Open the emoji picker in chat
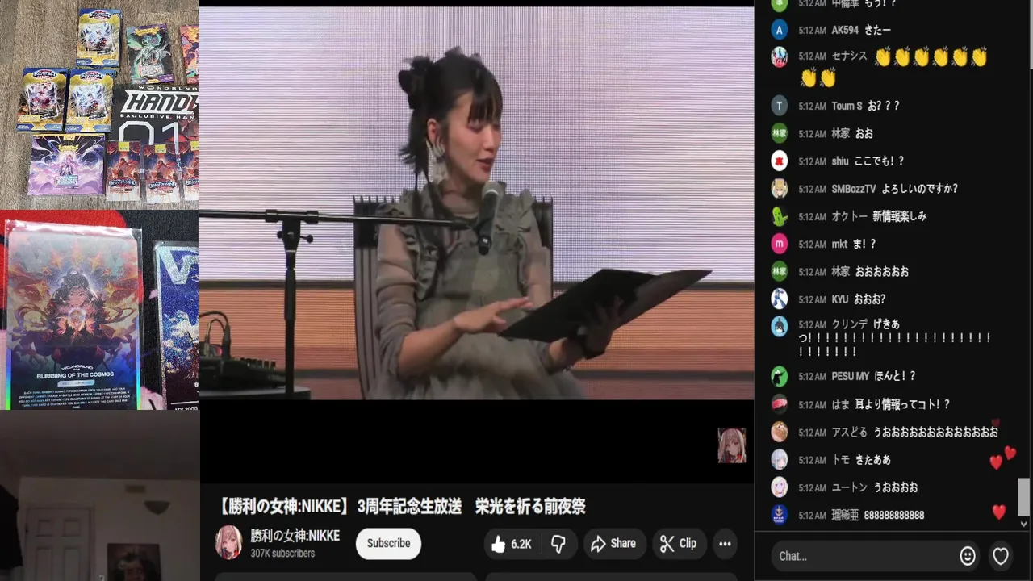1033x581 pixels. 968,556
